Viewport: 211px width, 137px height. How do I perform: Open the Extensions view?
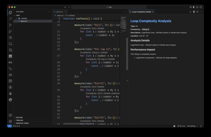click(x=10, y=37)
